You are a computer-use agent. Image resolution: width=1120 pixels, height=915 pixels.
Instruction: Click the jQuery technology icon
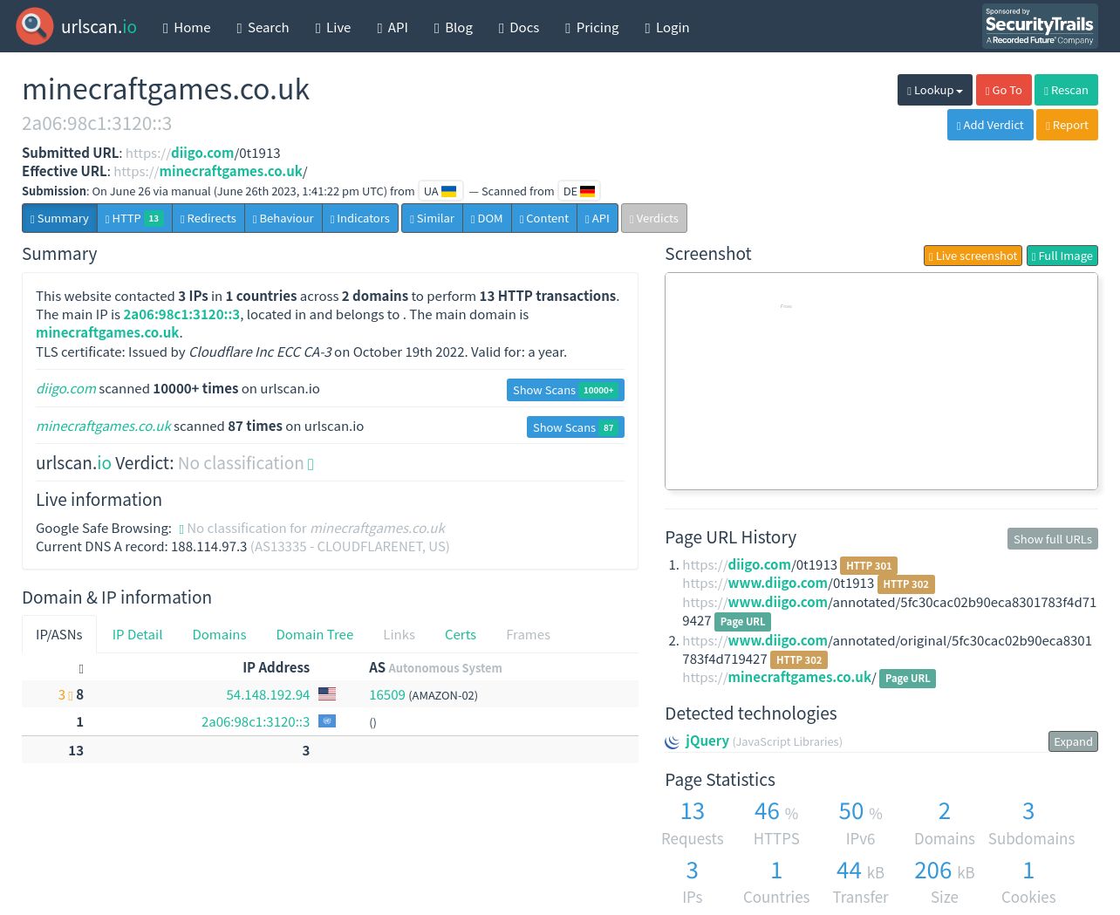[x=673, y=741]
